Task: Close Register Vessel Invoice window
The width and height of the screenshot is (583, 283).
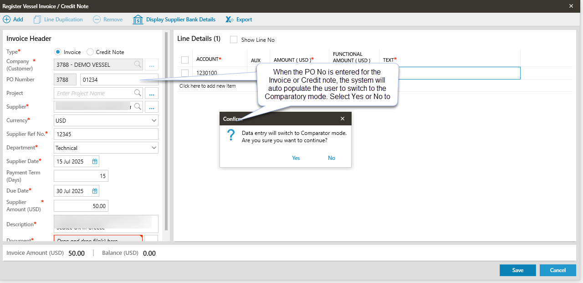Action: click(x=571, y=6)
